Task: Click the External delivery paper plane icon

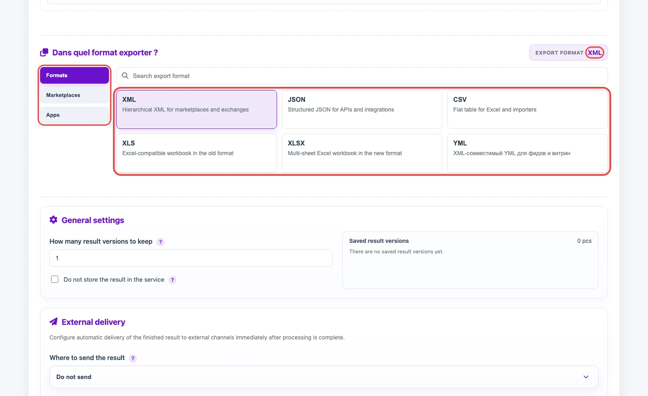Action: coord(53,322)
